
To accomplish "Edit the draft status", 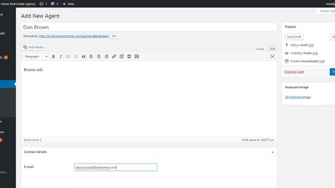I will pyautogui.click(x=311, y=45).
